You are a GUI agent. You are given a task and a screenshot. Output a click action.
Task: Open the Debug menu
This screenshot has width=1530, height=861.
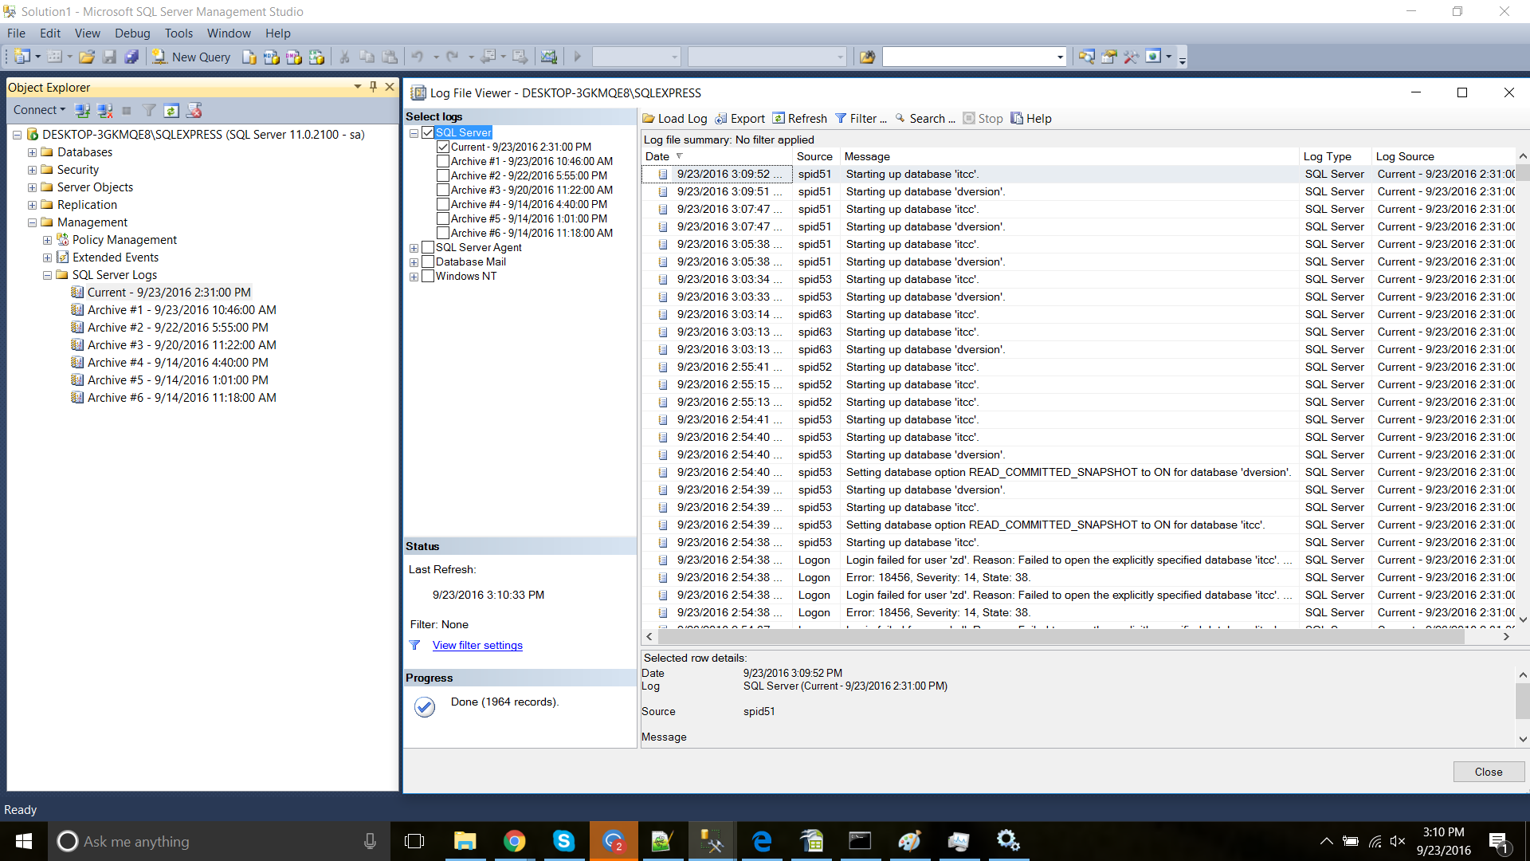[131, 33]
